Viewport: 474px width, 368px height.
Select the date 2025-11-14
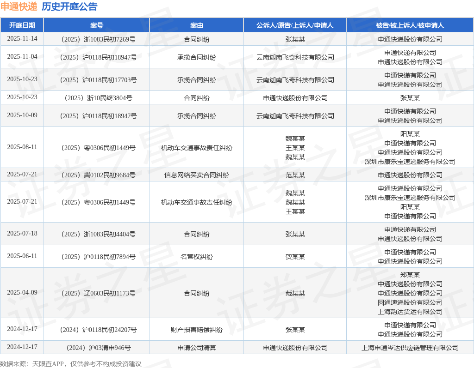click(22, 39)
